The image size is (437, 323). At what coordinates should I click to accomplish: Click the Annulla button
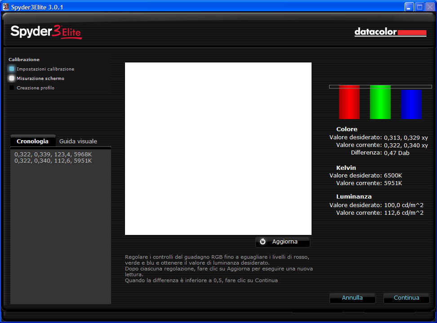(352, 298)
